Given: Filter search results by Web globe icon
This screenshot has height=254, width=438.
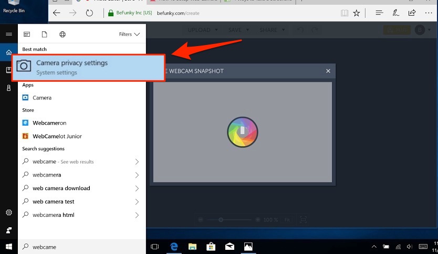Looking at the screenshot, I should tap(62, 34).
